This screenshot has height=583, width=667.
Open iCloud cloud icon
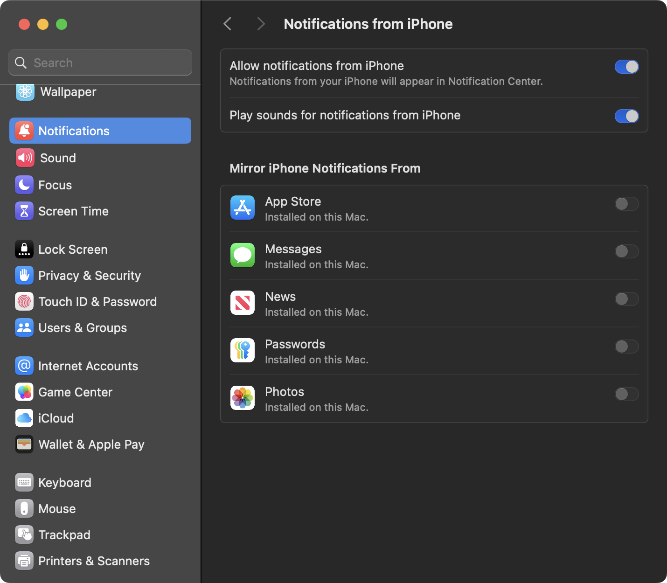pyautogui.click(x=24, y=418)
